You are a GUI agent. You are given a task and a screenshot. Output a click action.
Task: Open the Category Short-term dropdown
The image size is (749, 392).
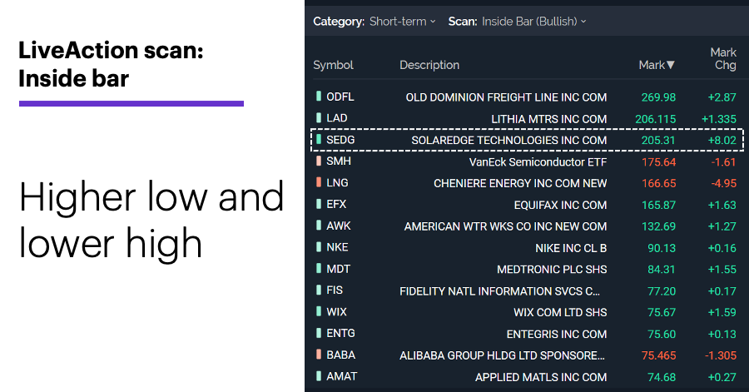(x=402, y=22)
